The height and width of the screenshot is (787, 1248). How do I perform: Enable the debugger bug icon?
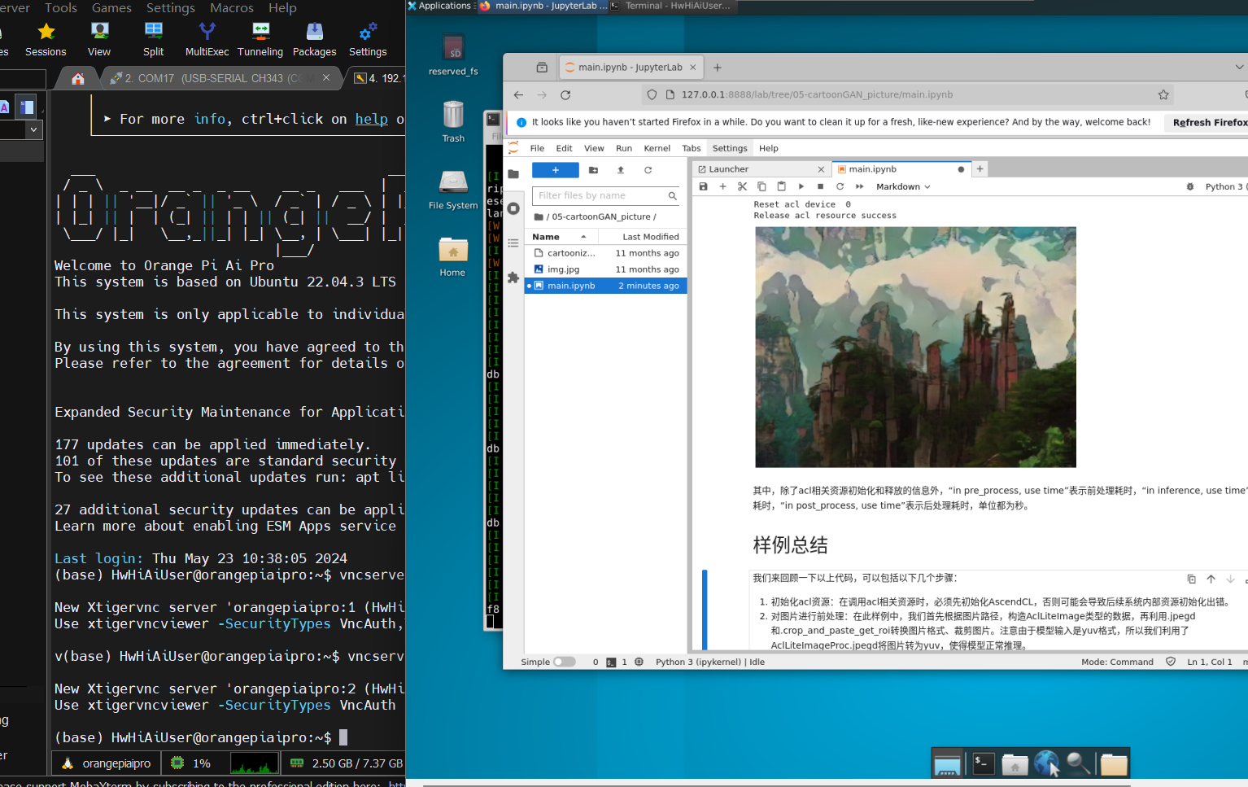pos(1189,186)
